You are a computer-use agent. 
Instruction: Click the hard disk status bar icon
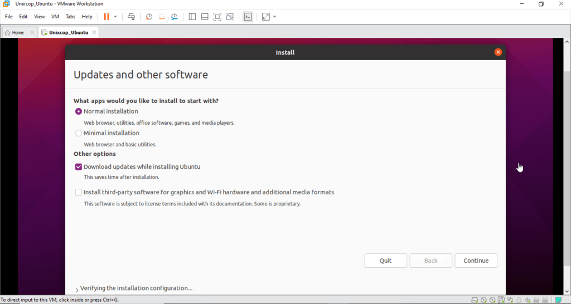click(475, 300)
